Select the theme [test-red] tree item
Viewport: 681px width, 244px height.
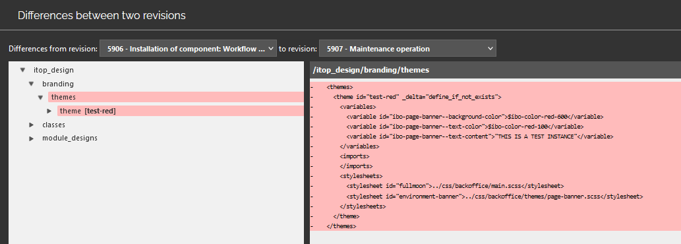click(x=180, y=111)
